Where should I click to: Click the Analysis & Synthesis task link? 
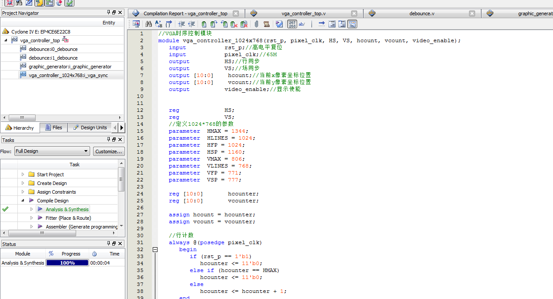(67, 209)
